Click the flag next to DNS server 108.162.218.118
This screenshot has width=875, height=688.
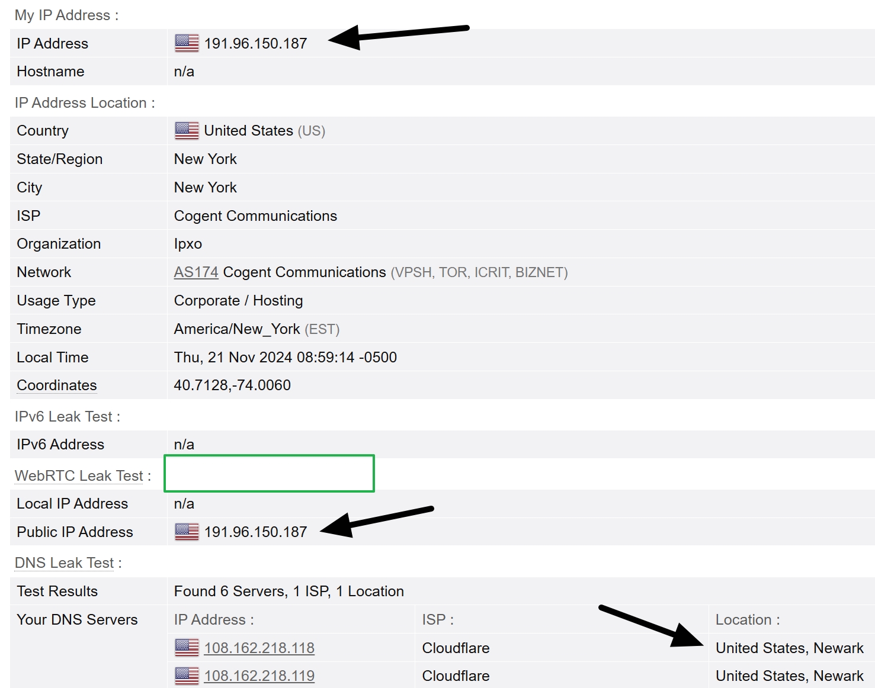click(185, 648)
